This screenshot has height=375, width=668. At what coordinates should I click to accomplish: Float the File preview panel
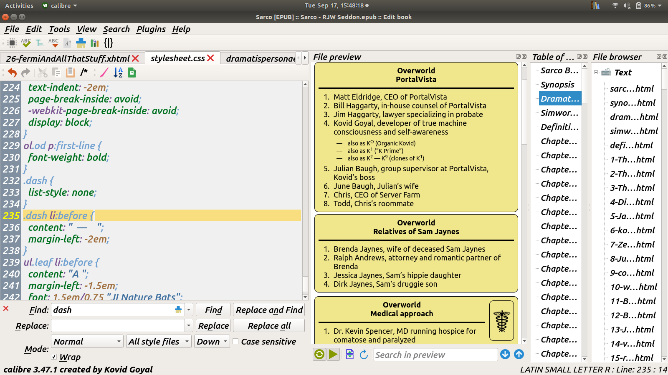(518, 56)
